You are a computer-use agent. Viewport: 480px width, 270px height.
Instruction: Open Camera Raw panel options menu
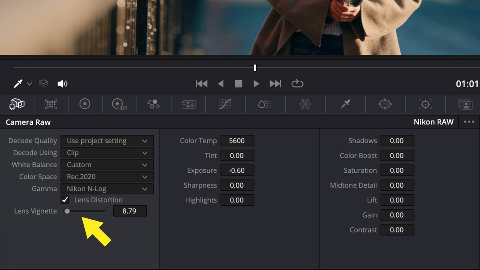pos(469,122)
